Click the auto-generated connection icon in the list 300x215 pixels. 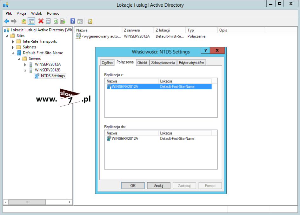click(78, 36)
